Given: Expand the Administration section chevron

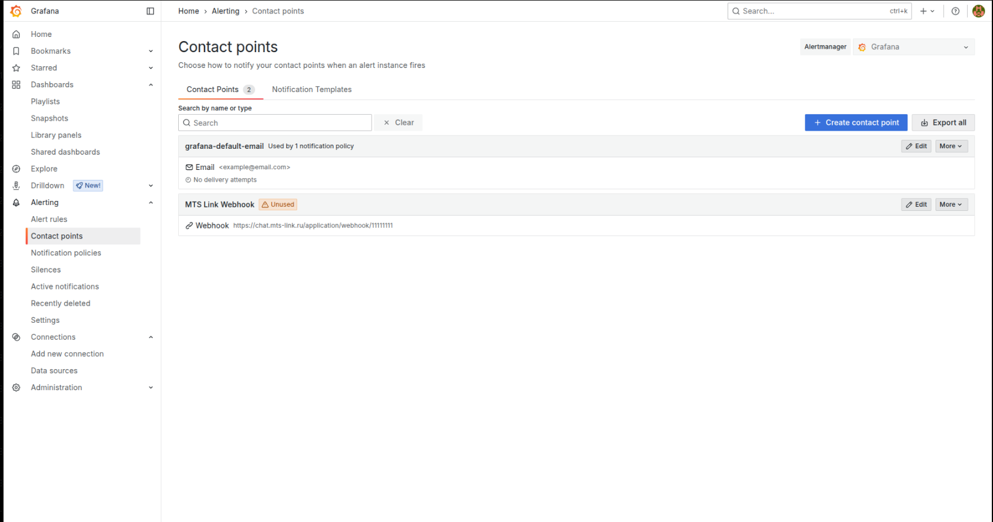Looking at the screenshot, I should tap(151, 388).
